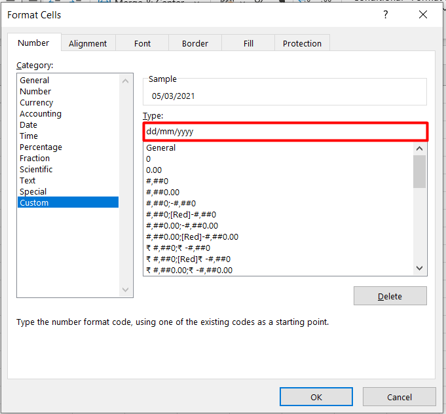Choose the Accounting category
Viewport: 446px width, 414px height.
coord(68,113)
